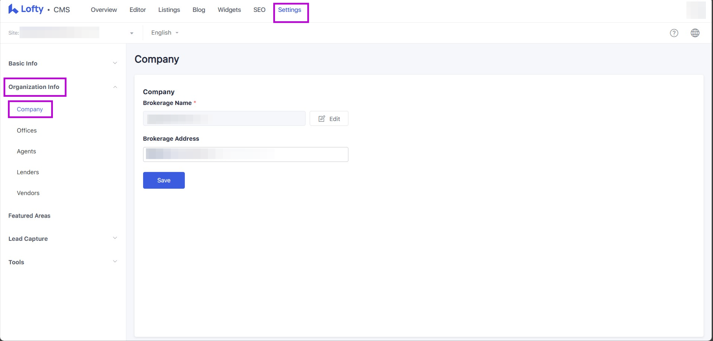Collapse the Organization Info section
Image resolution: width=713 pixels, height=341 pixels.
click(x=115, y=87)
